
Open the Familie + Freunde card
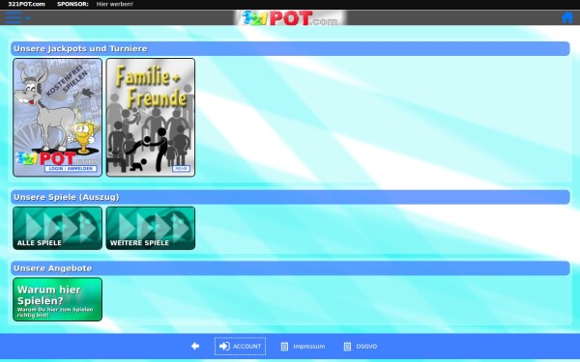151,117
